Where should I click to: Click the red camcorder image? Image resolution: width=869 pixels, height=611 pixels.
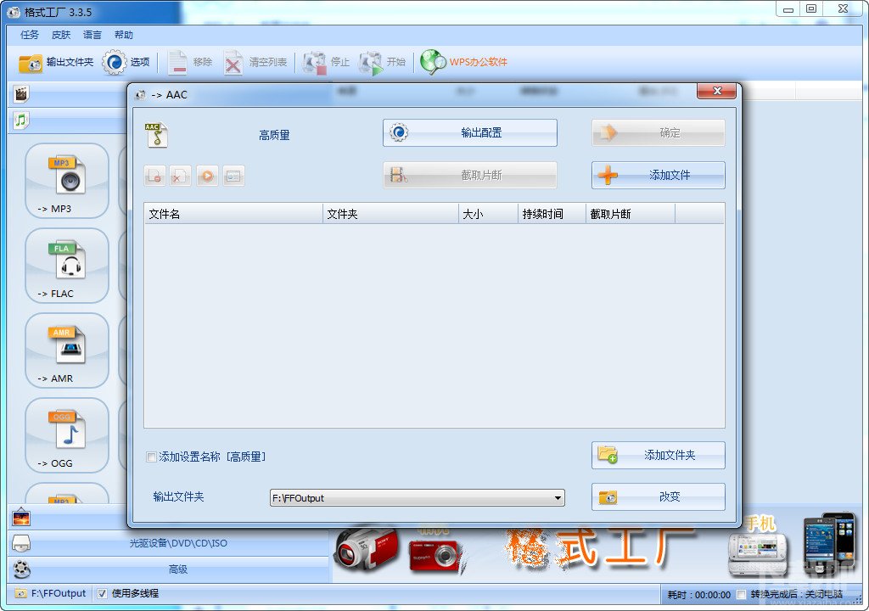[x=366, y=550]
